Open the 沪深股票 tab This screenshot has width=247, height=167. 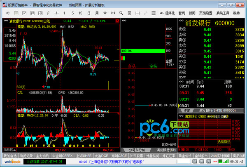point(136,156)
